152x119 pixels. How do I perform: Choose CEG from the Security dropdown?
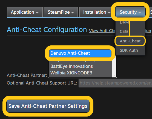click(x=124, y=31)
